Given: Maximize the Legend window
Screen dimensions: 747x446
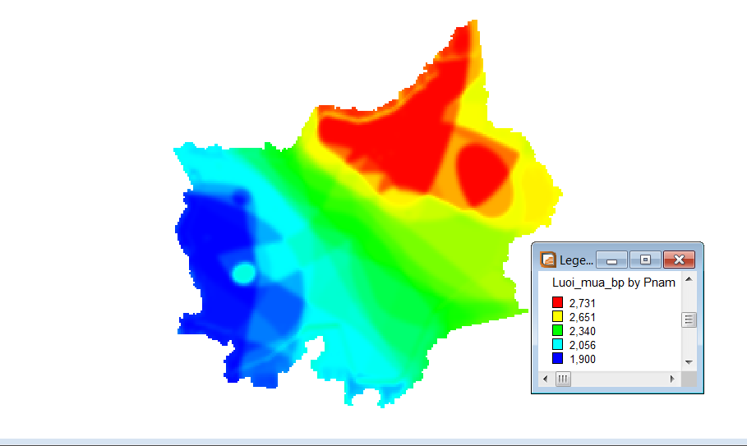Looking at the screenshot, I should pos(646,260).
